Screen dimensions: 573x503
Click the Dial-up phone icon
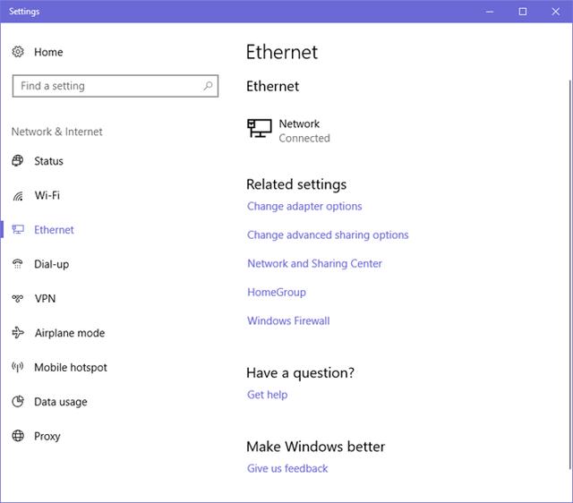(x=18, y=264)
